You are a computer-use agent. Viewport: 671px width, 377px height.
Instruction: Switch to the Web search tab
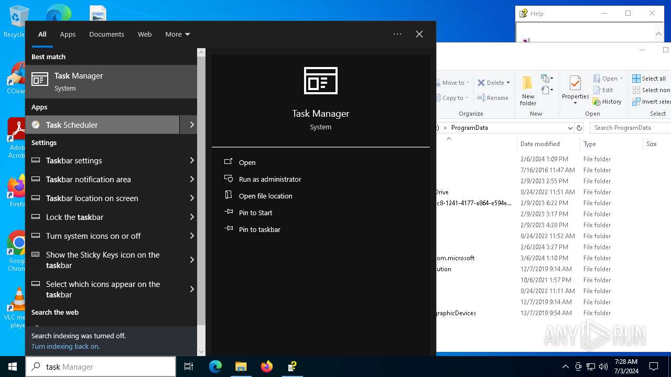[145, 34]
